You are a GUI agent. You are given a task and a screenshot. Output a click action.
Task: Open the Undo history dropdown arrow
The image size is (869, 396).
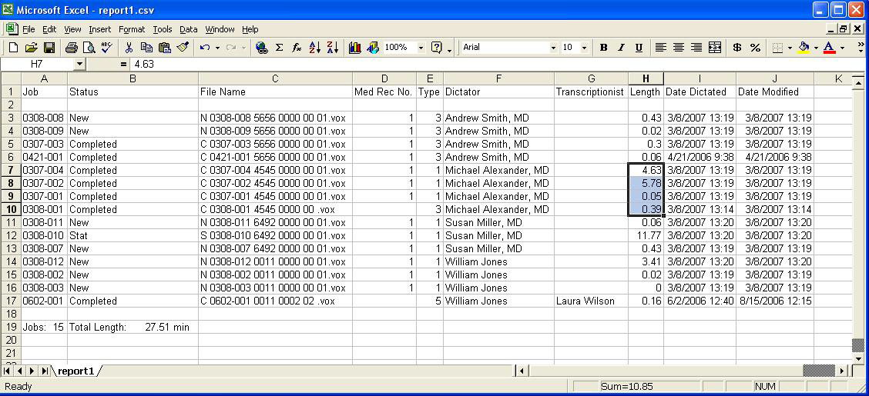(x=216, y=48)
